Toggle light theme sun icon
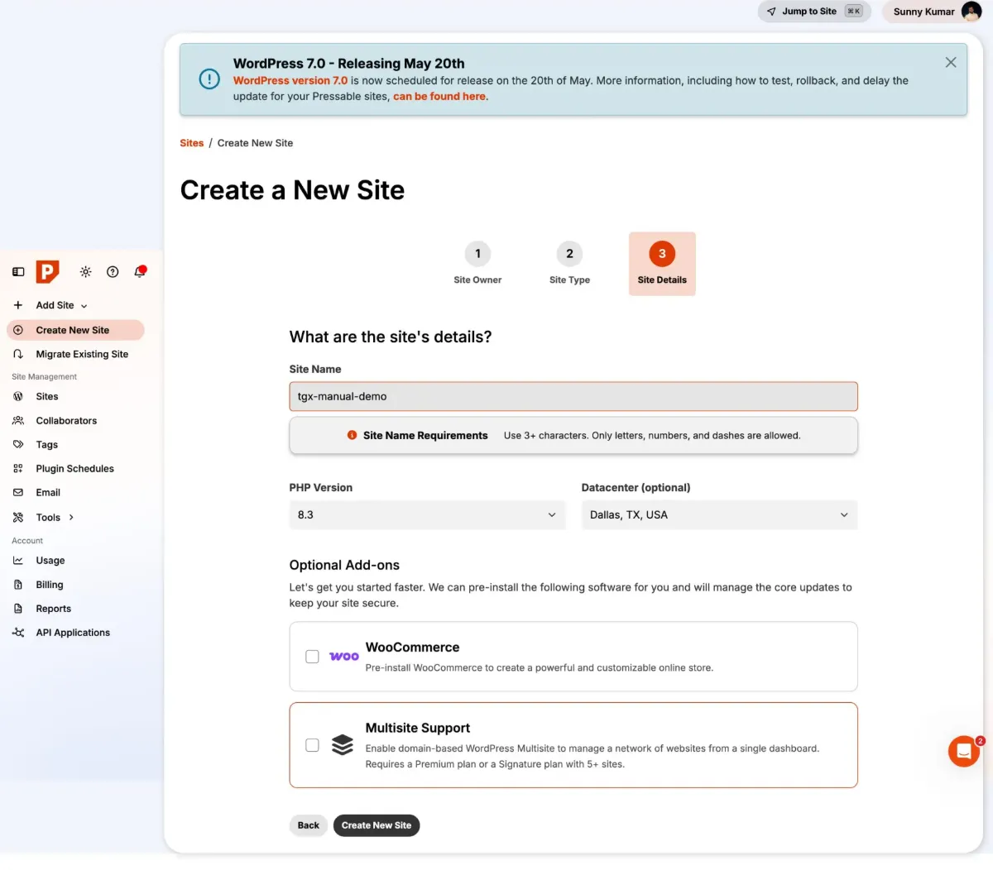Image resolution: width=993 pixels, height=870 pixels. [85, 272]
